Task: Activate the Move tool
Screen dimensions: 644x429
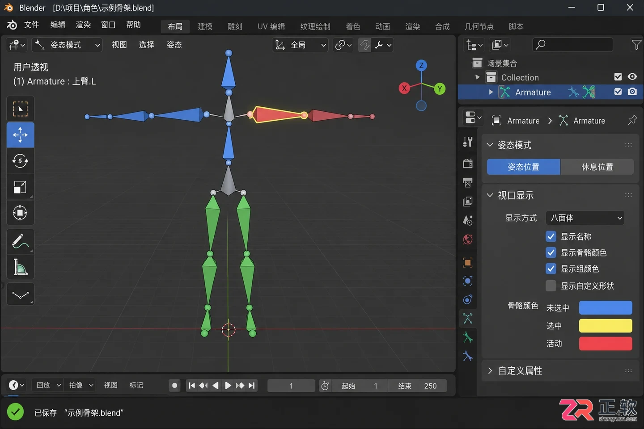Action: click(20, 135)
